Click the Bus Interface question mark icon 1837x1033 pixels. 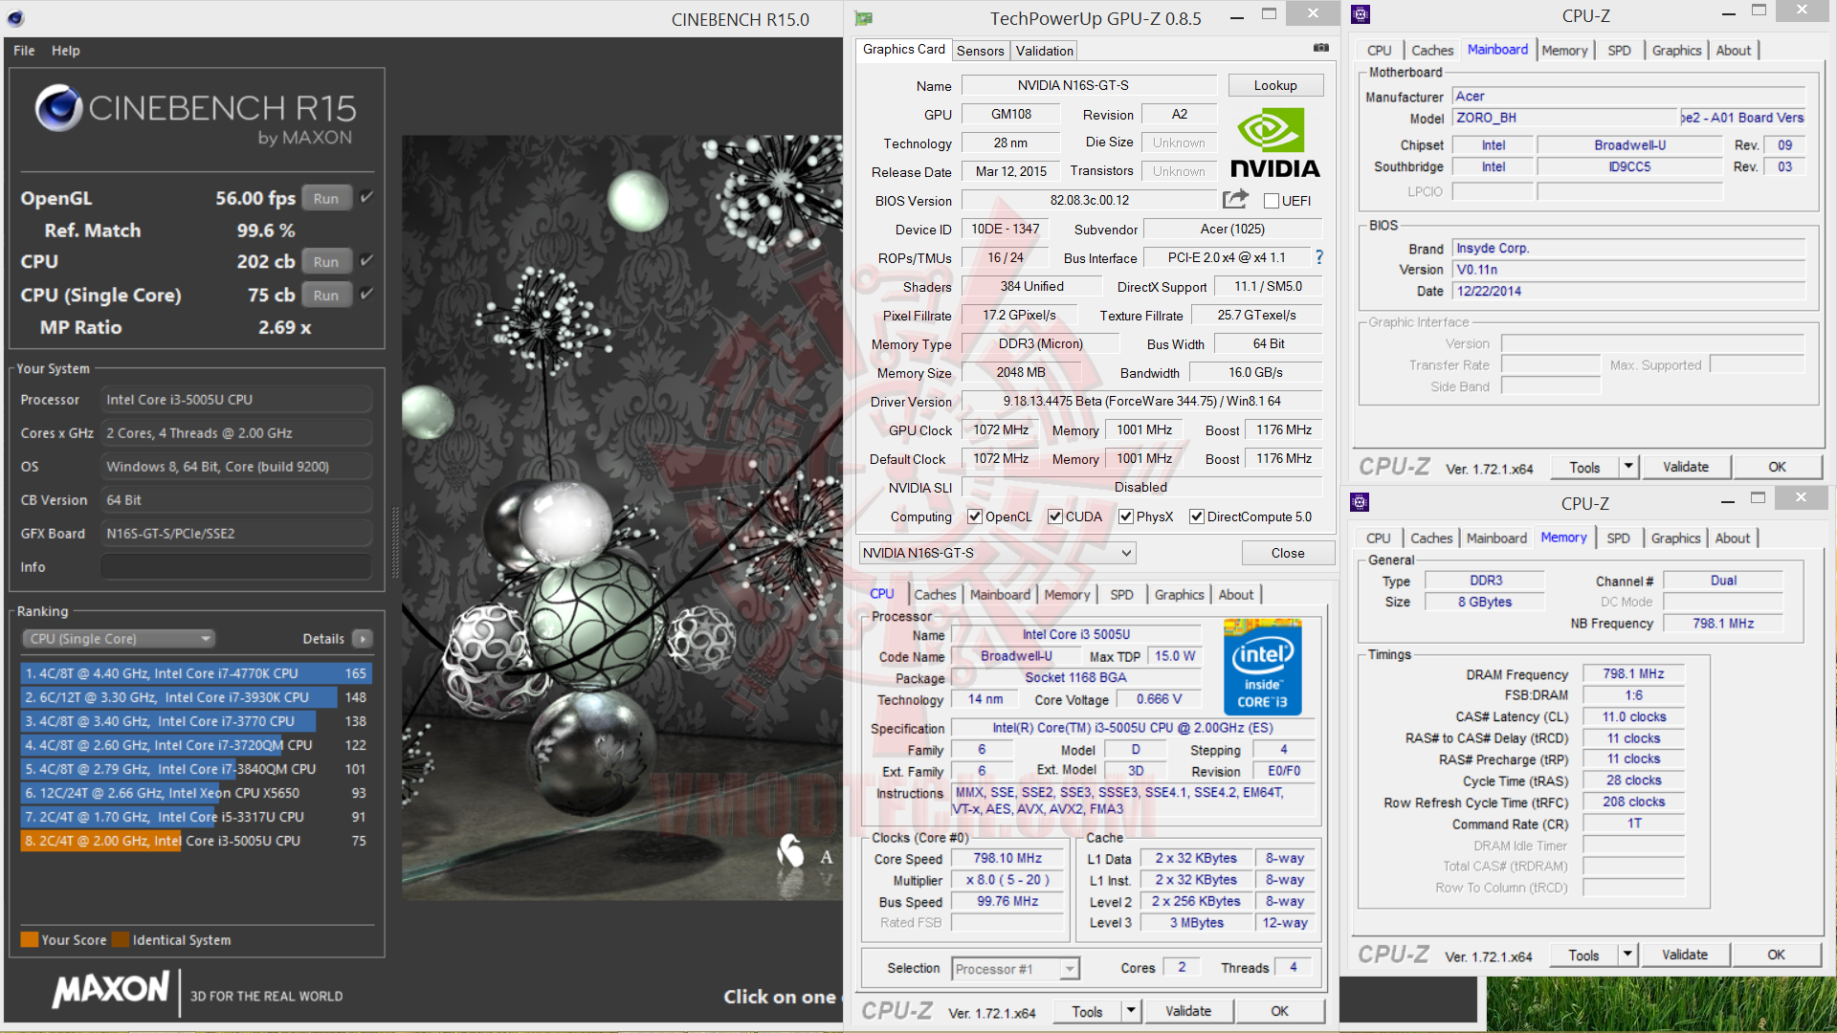pos(1319,257)
